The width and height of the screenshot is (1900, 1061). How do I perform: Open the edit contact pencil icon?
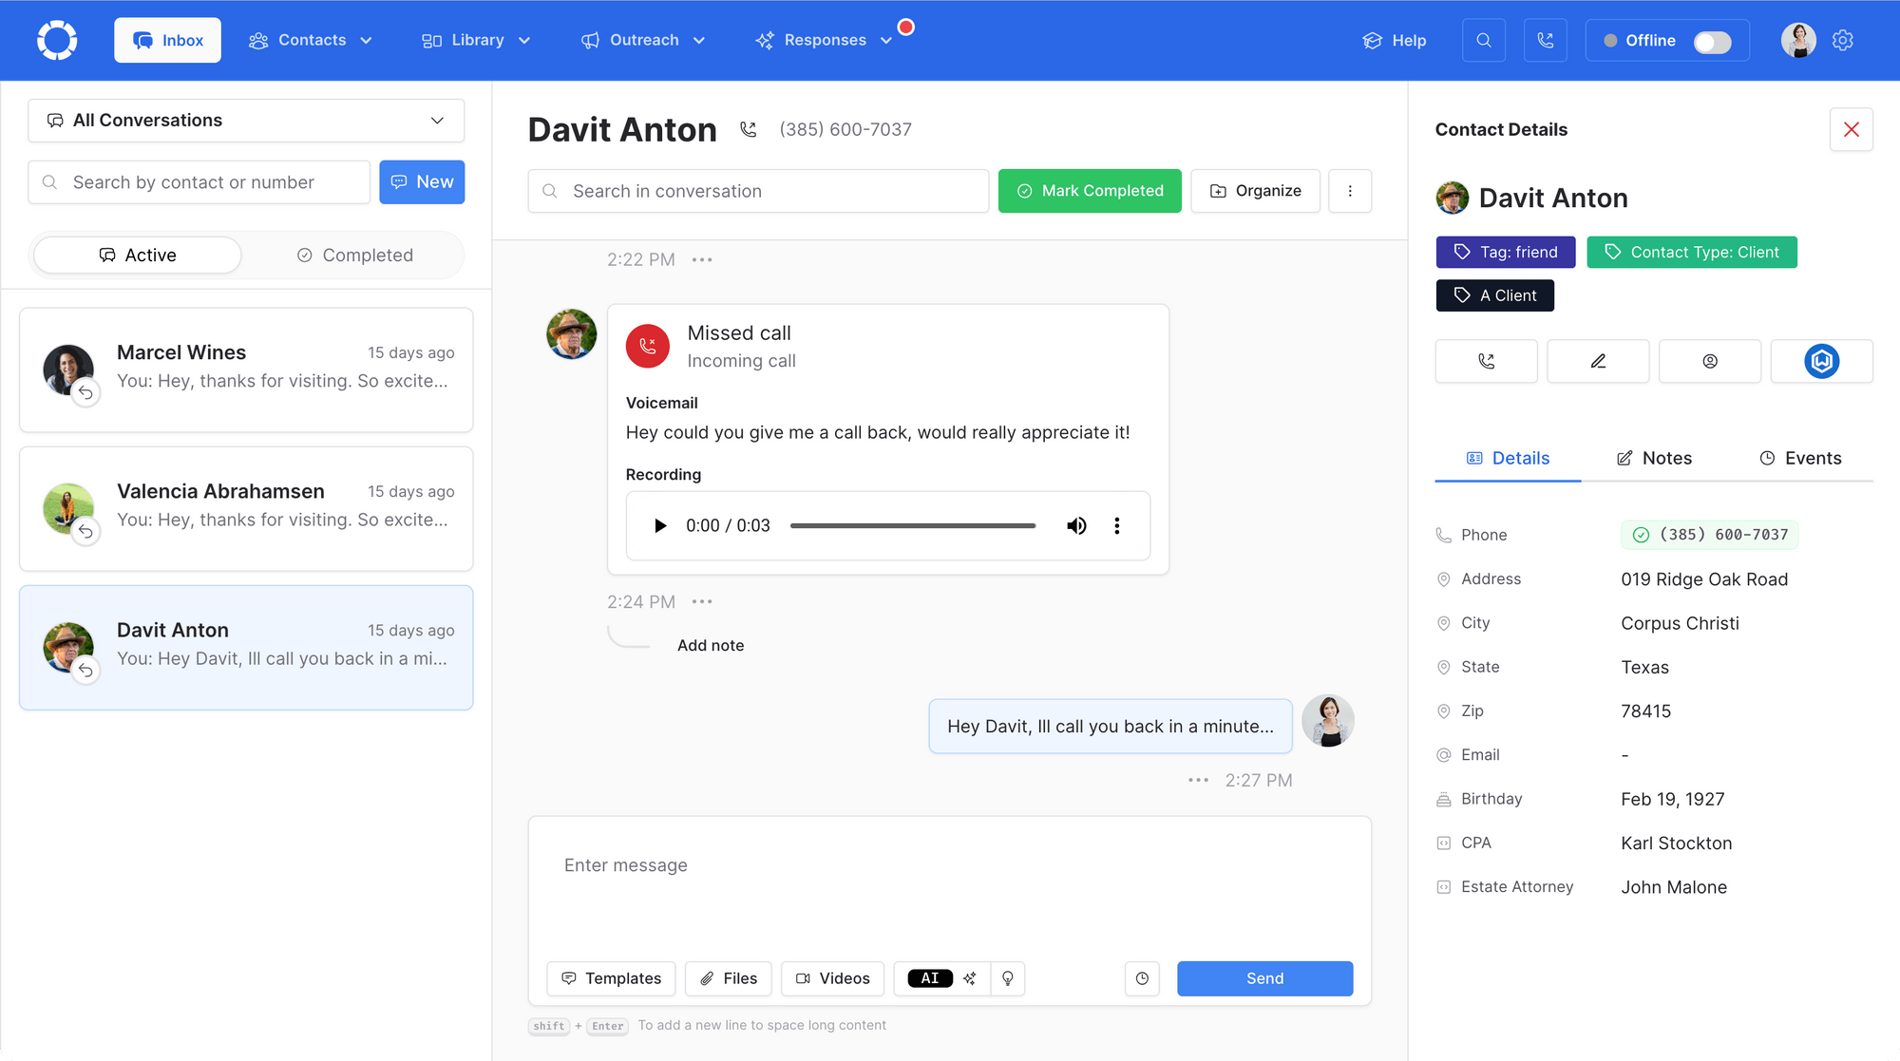click(1597, 361)
